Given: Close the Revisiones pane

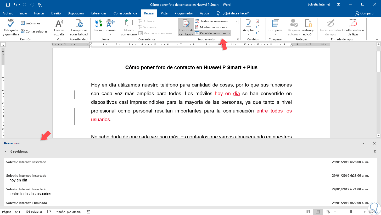Looking at the screenshot, I should [374, 143].
